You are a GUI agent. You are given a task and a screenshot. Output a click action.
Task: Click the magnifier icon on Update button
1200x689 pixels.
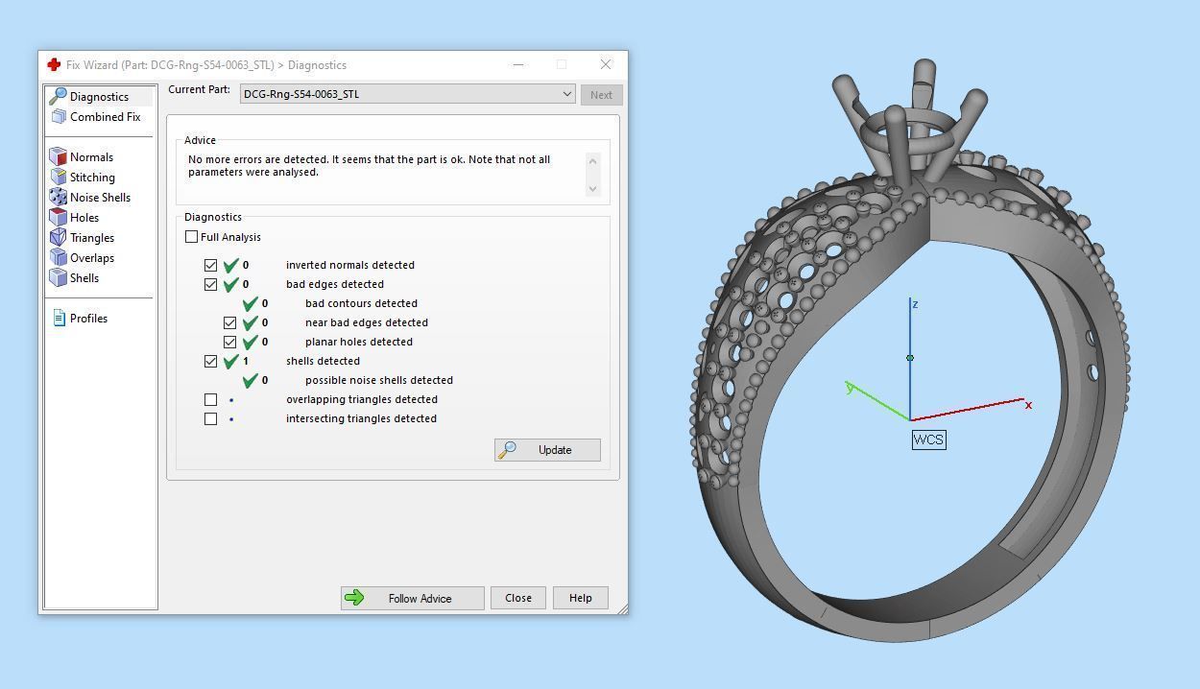coord(509,449)
